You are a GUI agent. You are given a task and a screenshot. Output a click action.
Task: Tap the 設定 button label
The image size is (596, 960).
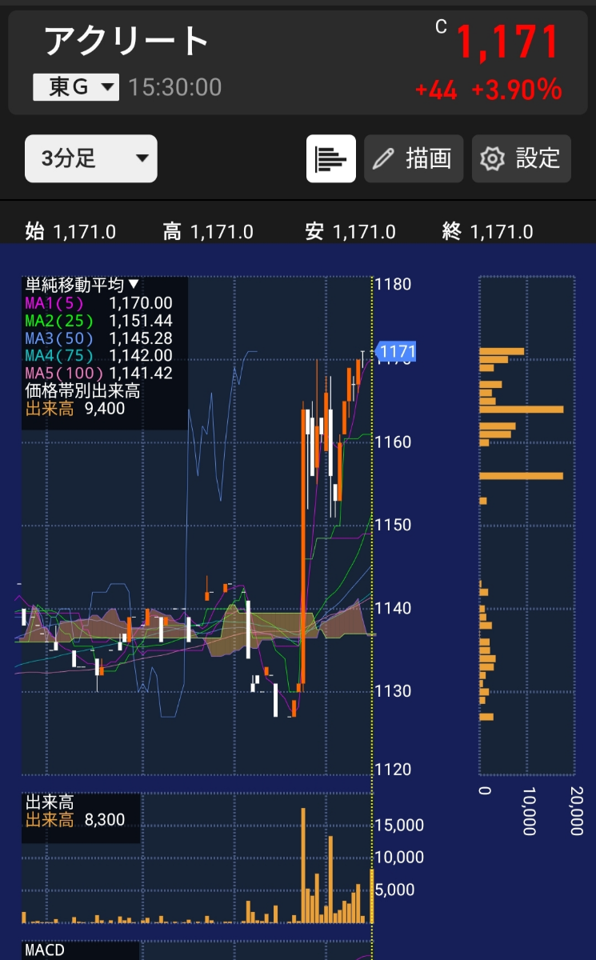[x=538, y=158]
